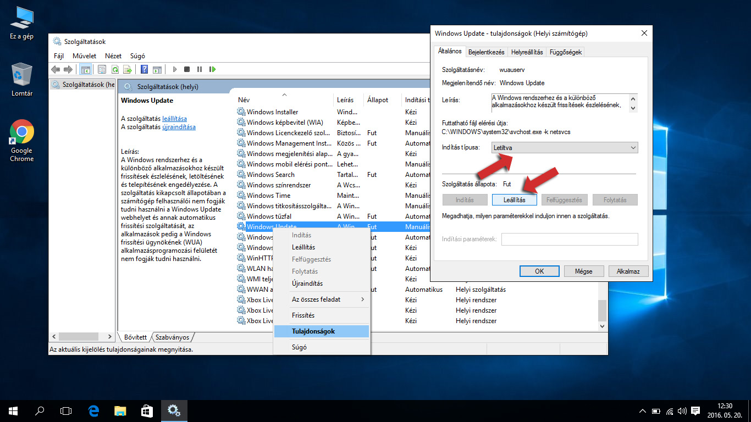The height and width of the screenshot is (422, 751).
Task: Click the Restart Service toolbar icon
Action: [212, 69]
